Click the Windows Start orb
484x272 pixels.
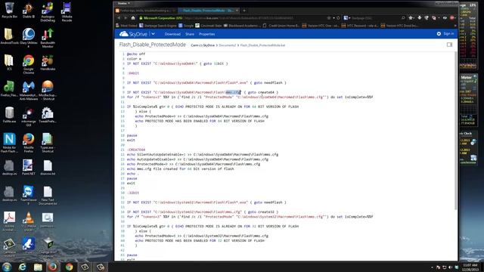pos(7,267)
